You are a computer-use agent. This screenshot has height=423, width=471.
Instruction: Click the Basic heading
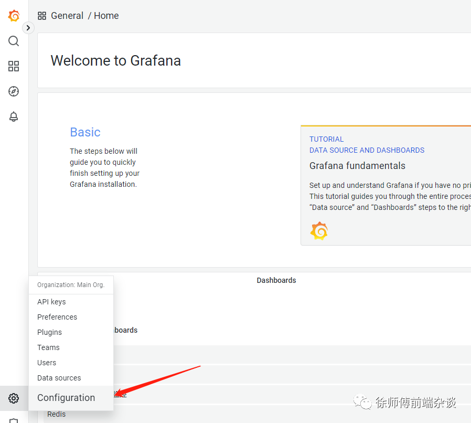coord(85,132)
